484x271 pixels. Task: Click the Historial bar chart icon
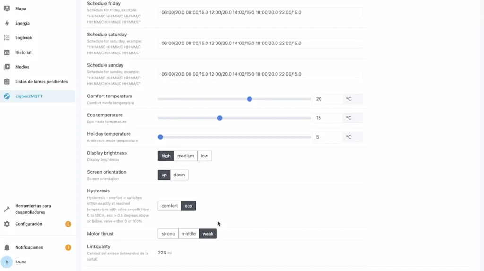7,52
